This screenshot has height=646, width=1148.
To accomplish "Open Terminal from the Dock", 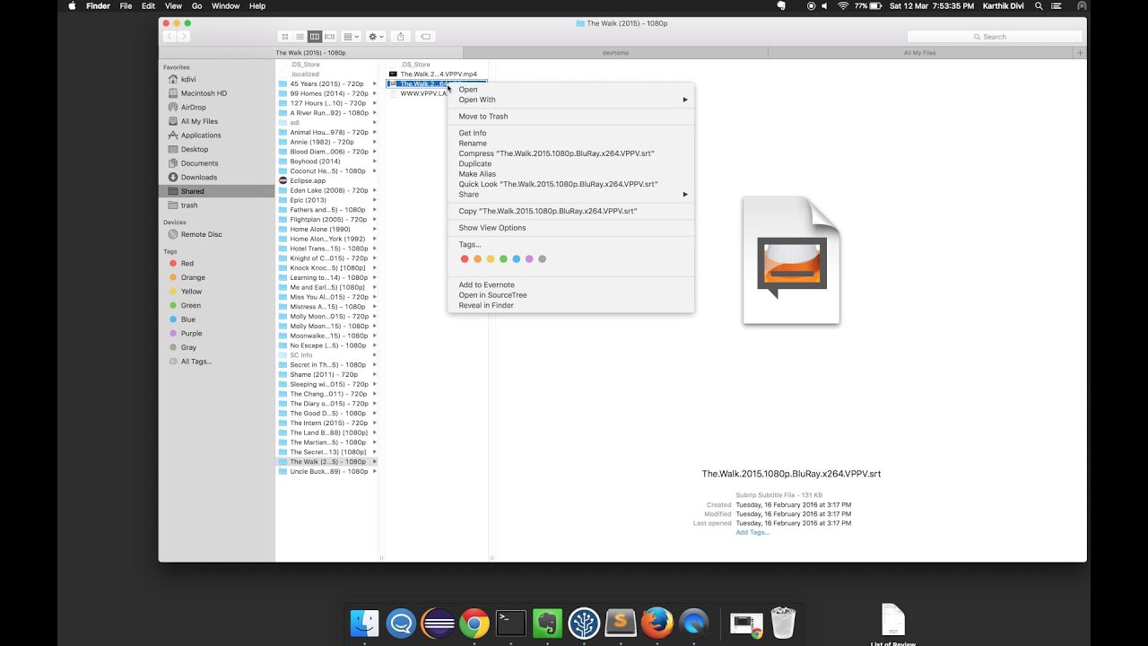I will tap(511, 623).
